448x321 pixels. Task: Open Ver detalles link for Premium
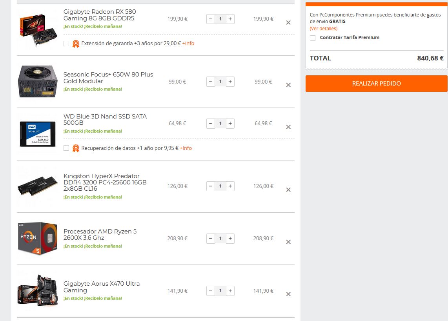click(323, 29)
